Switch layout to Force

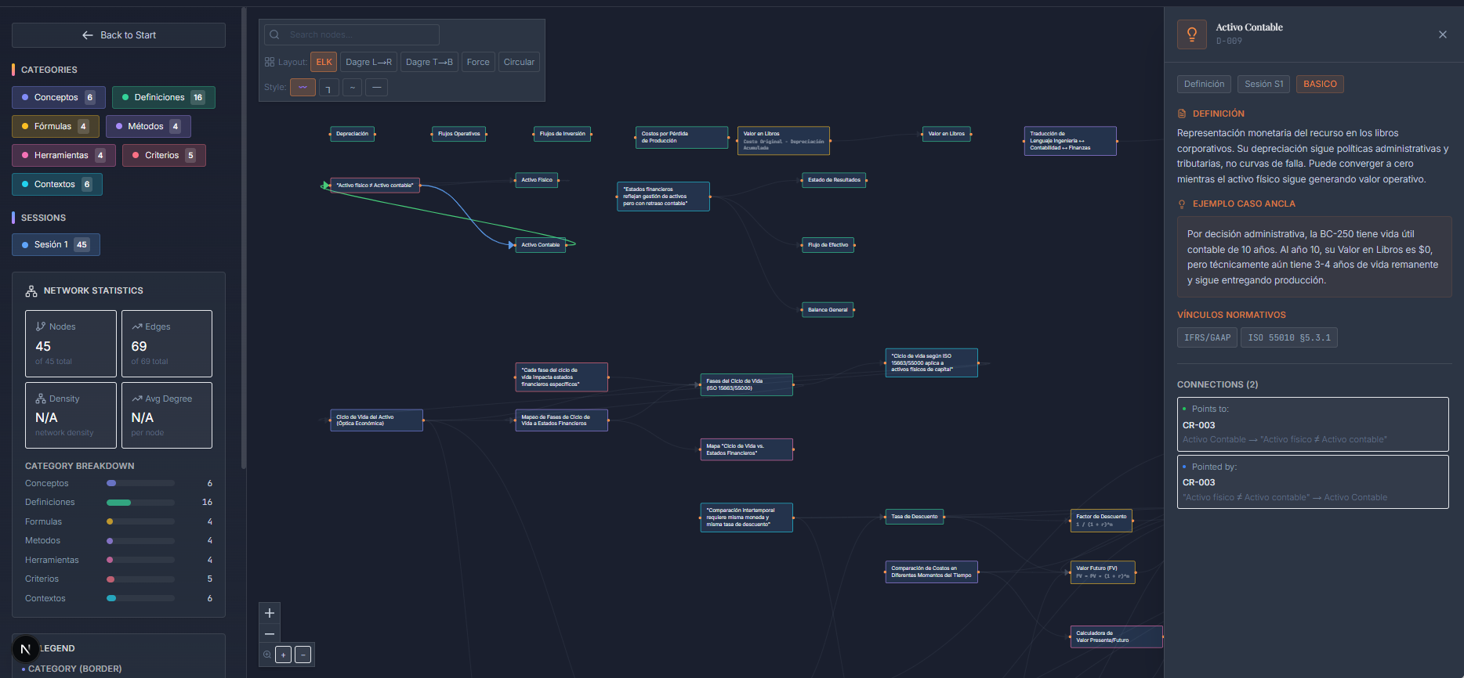pos(478,62)
